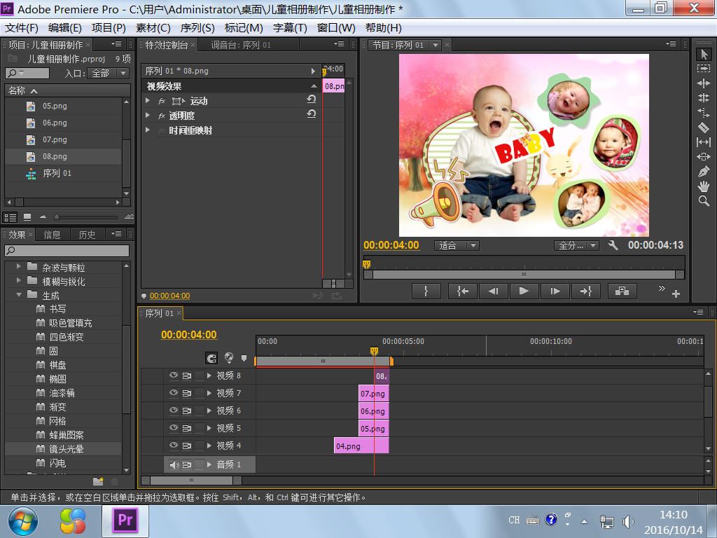This screenshot has height=538, width=717.
Task: Step forward one frame
Action: coord(555,291)
